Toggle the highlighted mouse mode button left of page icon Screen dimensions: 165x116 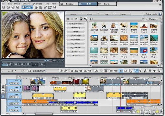[x=121, y=71]
